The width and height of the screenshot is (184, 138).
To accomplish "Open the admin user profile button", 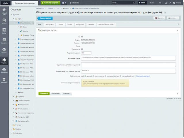I will pos(142,3).
